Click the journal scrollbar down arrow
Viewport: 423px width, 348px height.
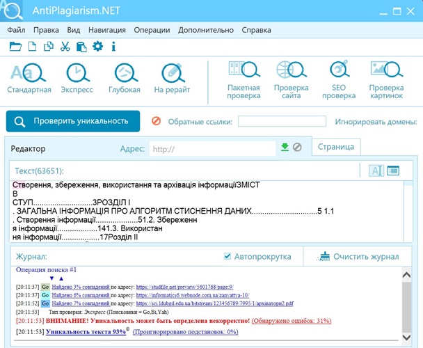406,337
